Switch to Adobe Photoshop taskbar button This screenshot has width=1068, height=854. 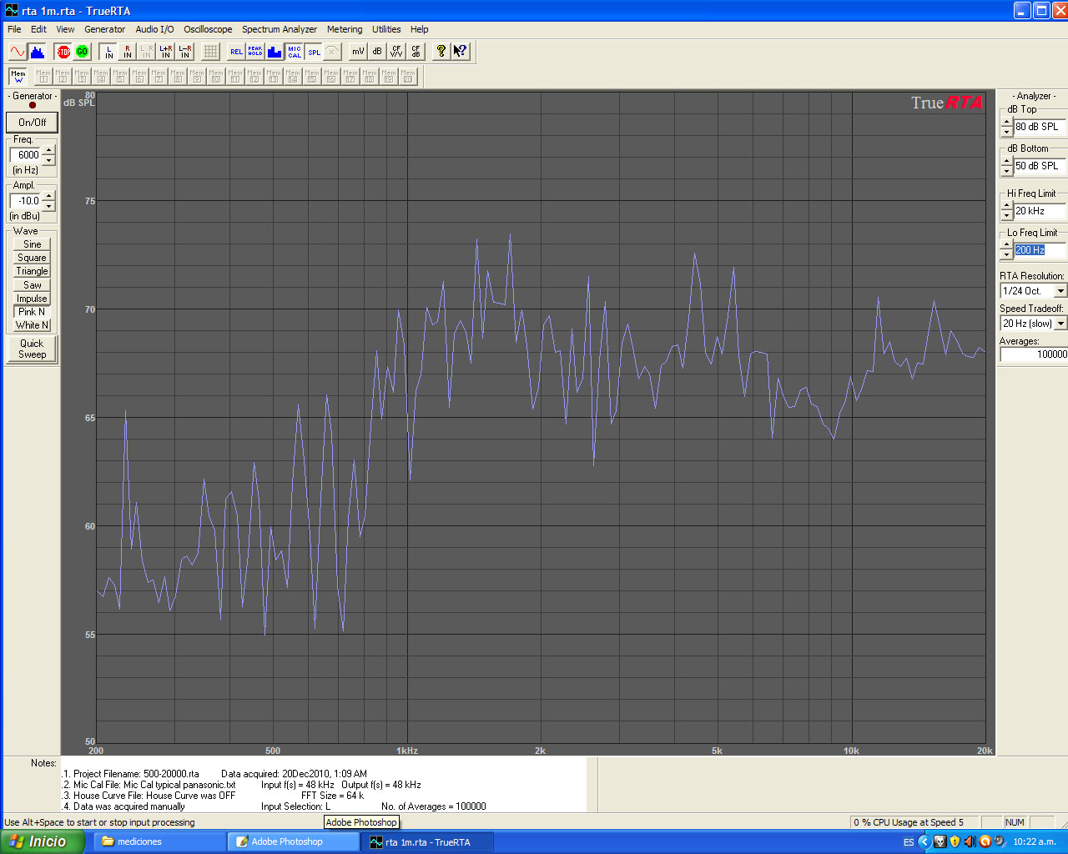pyautogui.click(x=292, y=841)
